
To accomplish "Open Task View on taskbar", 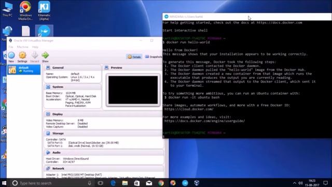I will [x=100, y=183].
